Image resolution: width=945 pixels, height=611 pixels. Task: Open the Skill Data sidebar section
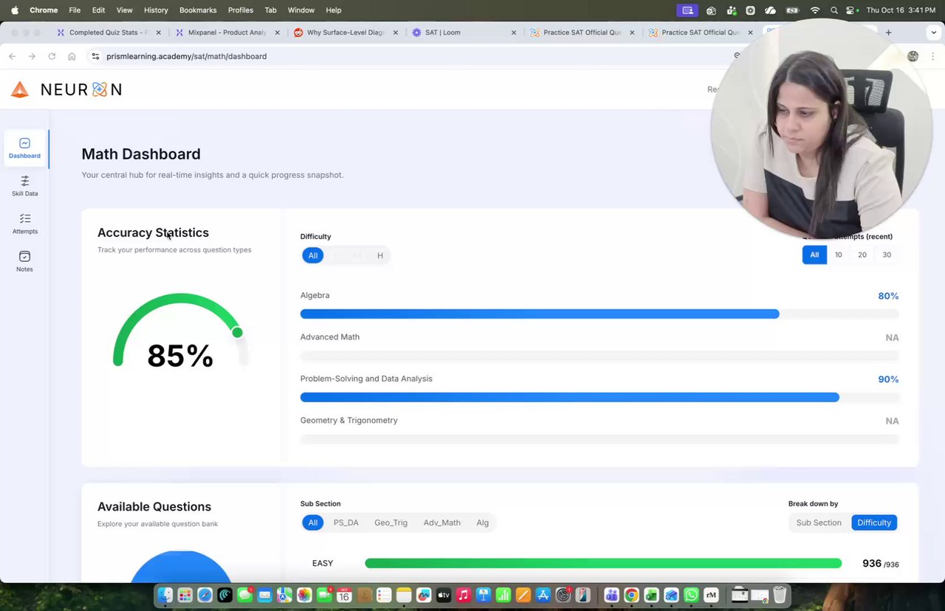(x=24, y=186)
